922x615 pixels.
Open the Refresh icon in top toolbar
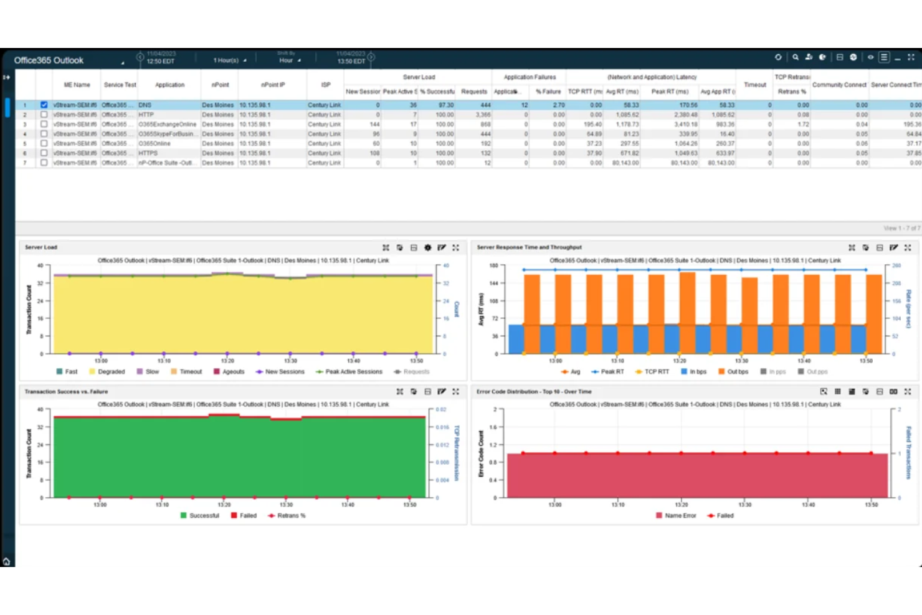(778, 57)
